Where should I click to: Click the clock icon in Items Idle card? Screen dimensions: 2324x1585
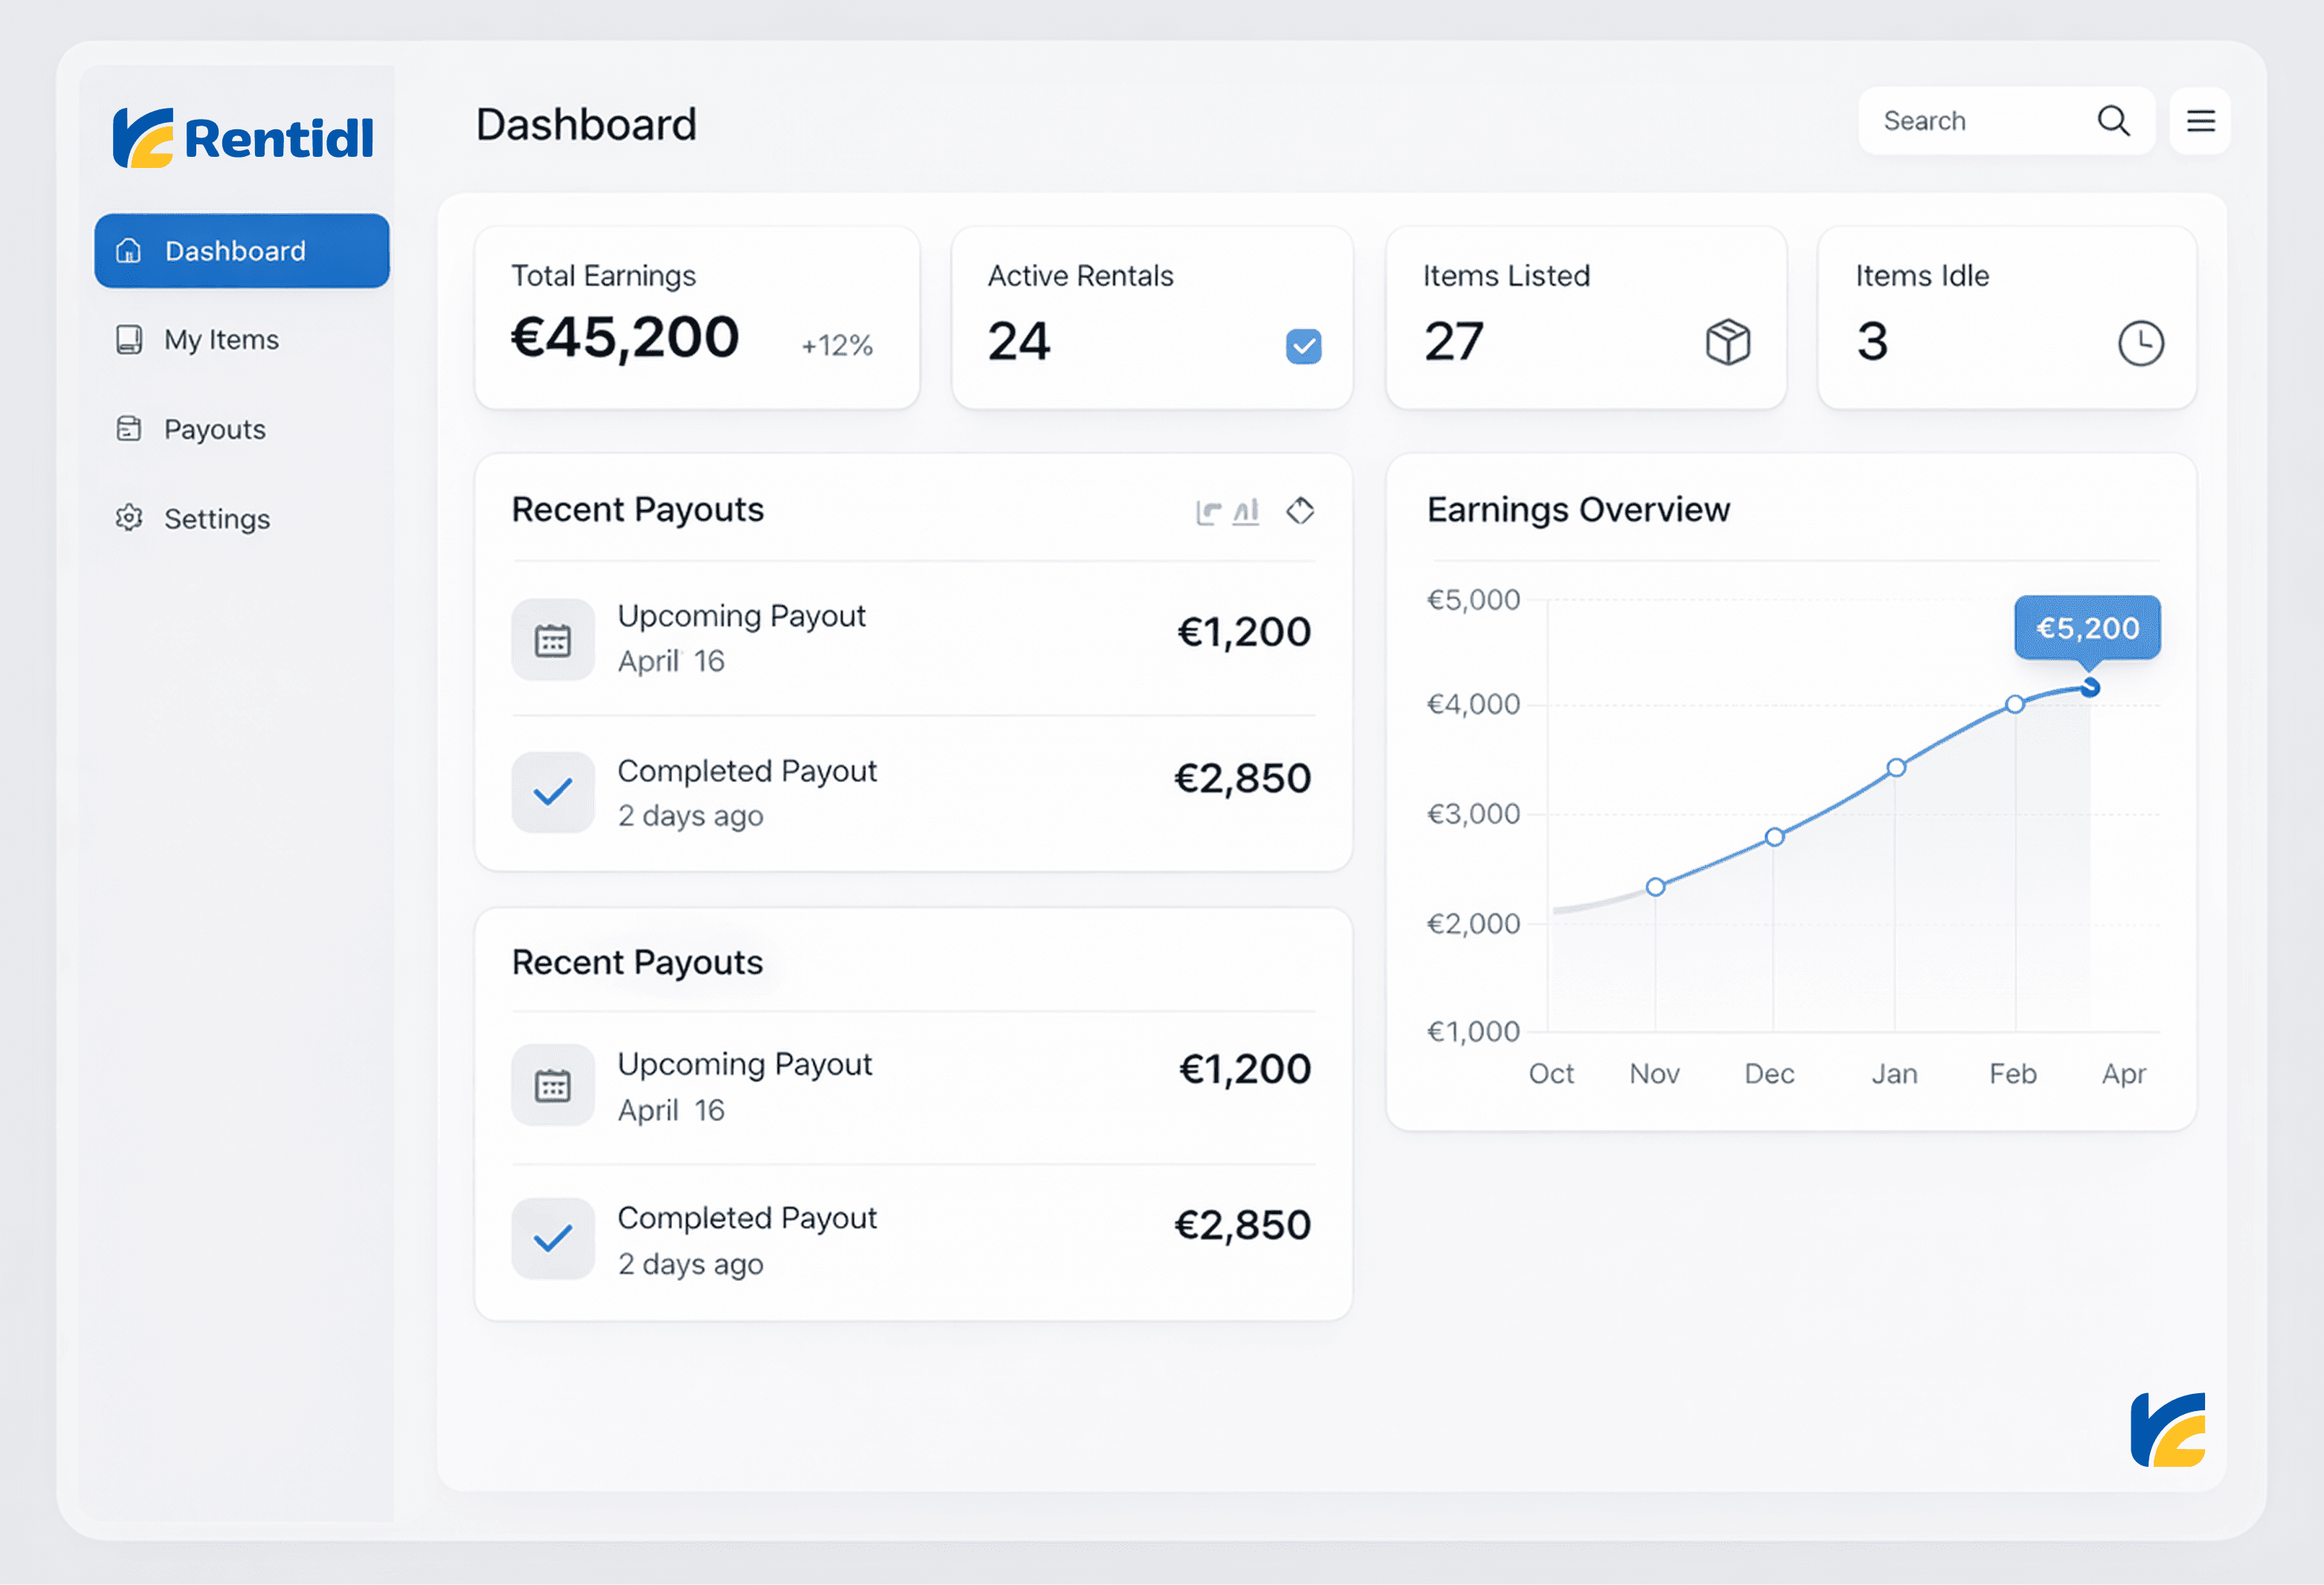coord(2140,343)
